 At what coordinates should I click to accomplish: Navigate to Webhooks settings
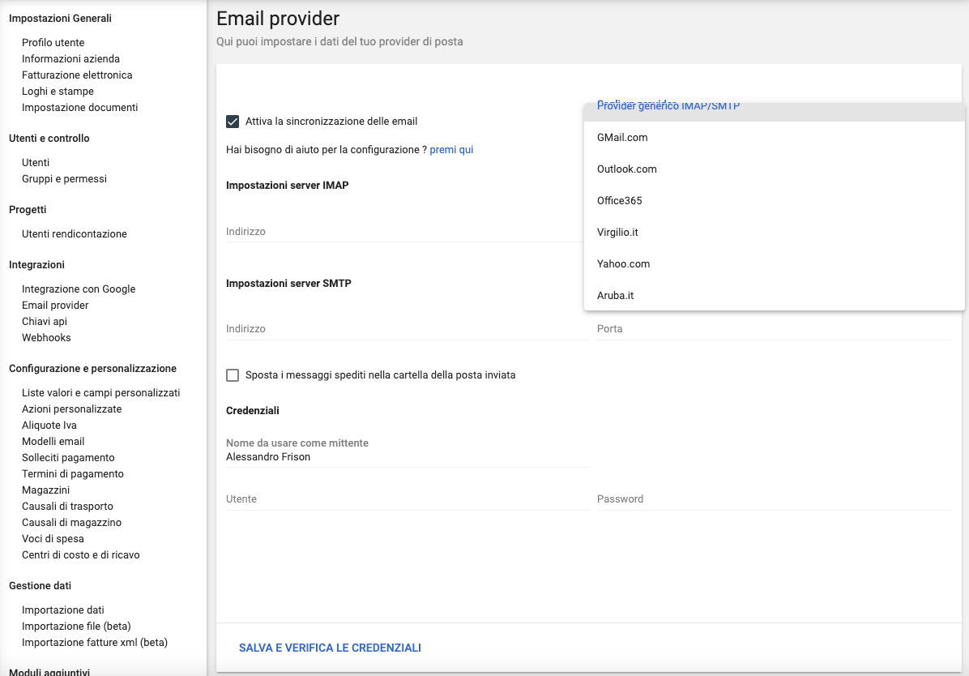coord(46,338)
